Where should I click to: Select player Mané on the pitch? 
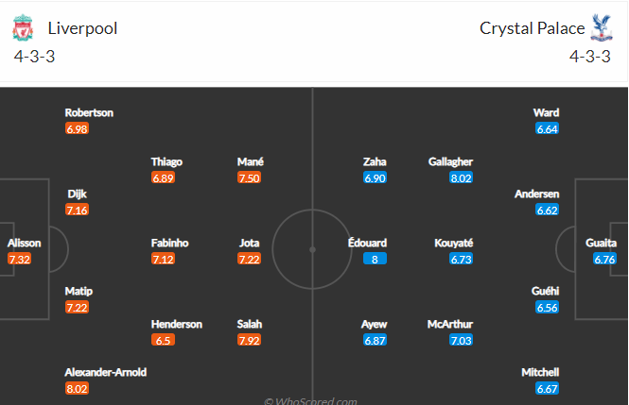(251, 161)
